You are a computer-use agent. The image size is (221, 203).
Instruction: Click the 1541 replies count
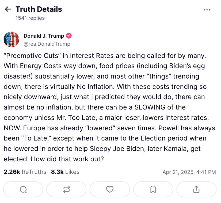pos(30,18)
